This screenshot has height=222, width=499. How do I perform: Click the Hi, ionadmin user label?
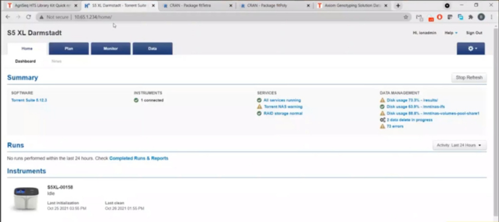point(424,33)
